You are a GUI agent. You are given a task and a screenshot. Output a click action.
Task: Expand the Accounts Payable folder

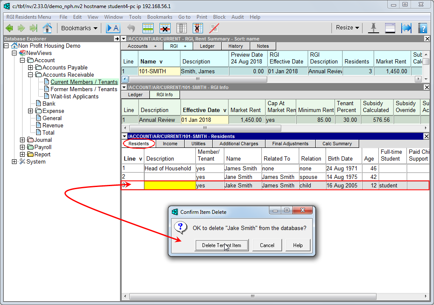pyautogui.click(x=30, y=68)
